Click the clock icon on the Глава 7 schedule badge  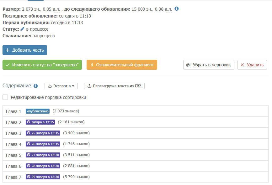click(29, 177)
